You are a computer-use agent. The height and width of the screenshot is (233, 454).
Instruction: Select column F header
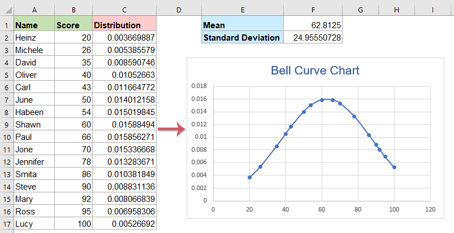pyautogui.click(x=313, y=9)
